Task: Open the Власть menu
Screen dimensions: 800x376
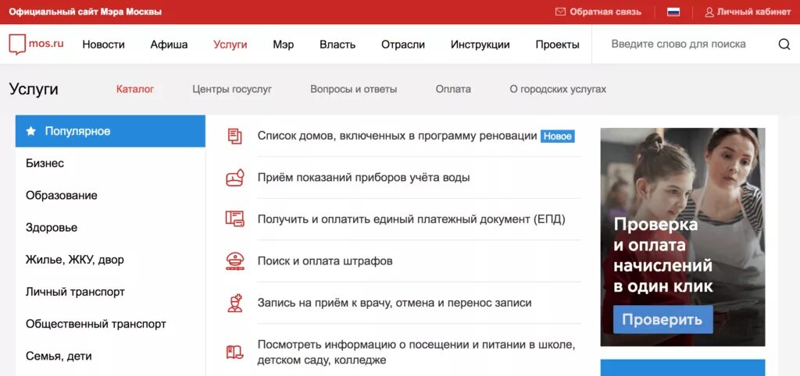Action: 337,44
